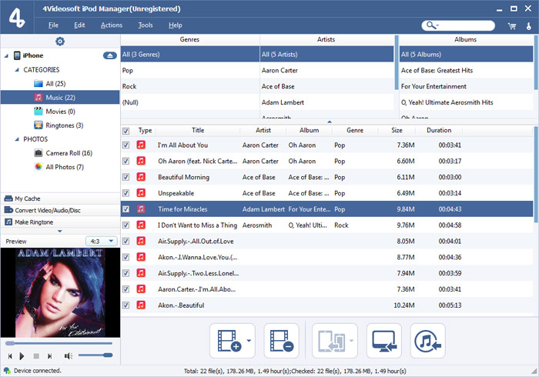This screenshot has width=539, height=377.
Task: Click the Export to PC button
Action: click(384, 341)
